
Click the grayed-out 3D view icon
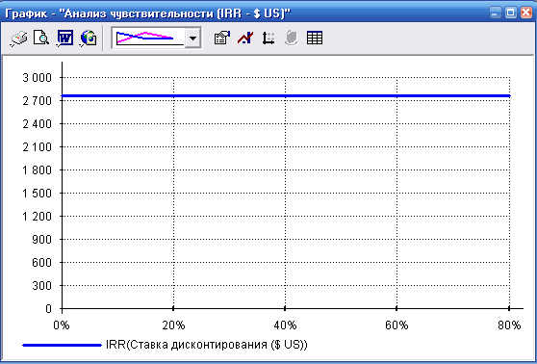click(291, 38)
